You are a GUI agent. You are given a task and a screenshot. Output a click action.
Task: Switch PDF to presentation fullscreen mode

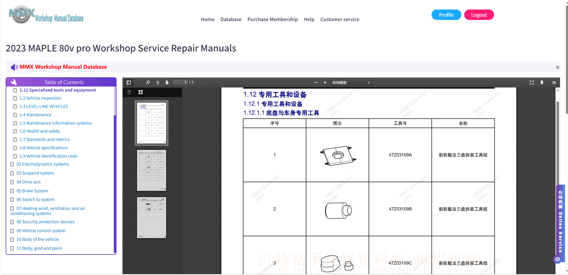[x=532, y=83]
